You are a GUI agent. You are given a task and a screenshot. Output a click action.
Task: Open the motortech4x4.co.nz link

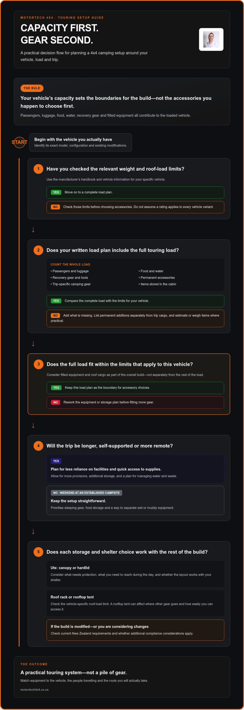34,689
